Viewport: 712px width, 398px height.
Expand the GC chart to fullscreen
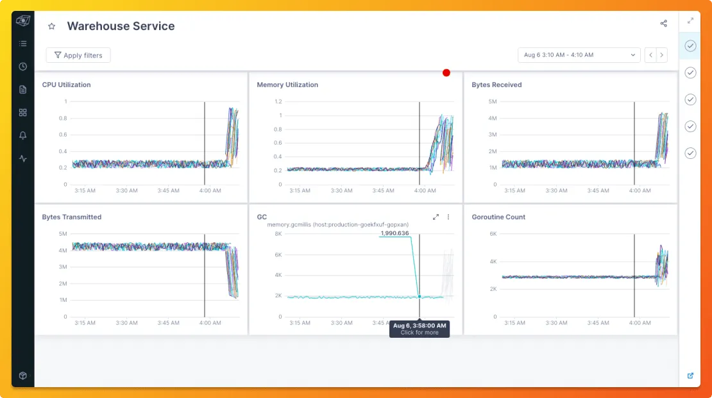point(436,217)
